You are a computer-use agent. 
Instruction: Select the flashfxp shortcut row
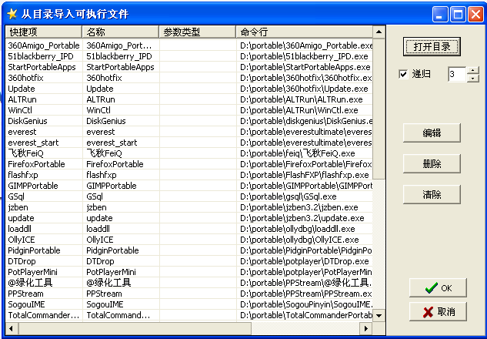click(x=188, y=175)
